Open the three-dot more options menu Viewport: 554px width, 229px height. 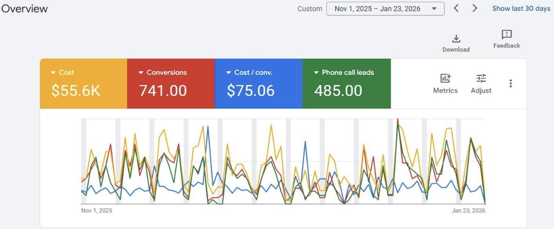pos(511,84)
